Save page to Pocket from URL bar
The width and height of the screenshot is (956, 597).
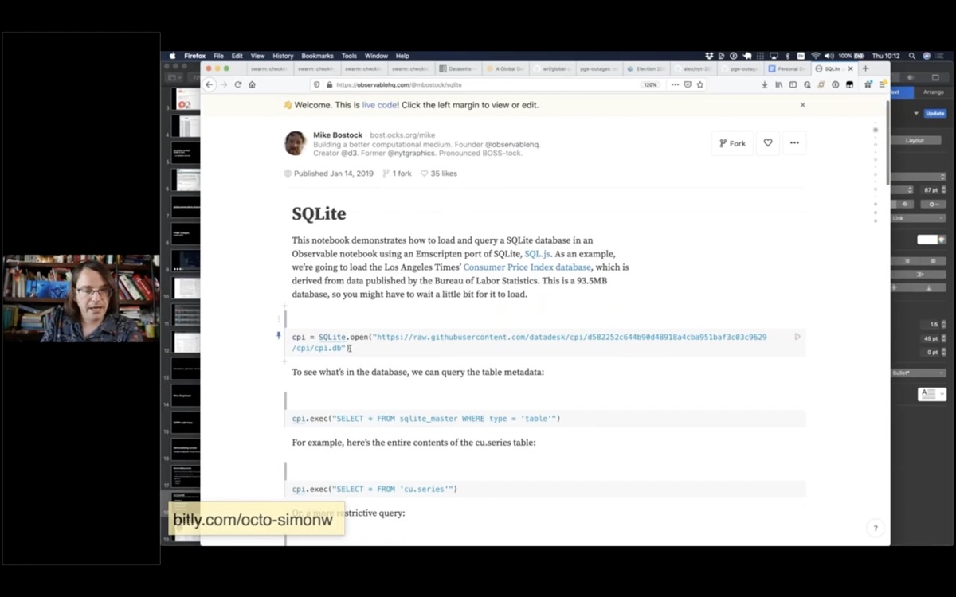pos(688,84)
